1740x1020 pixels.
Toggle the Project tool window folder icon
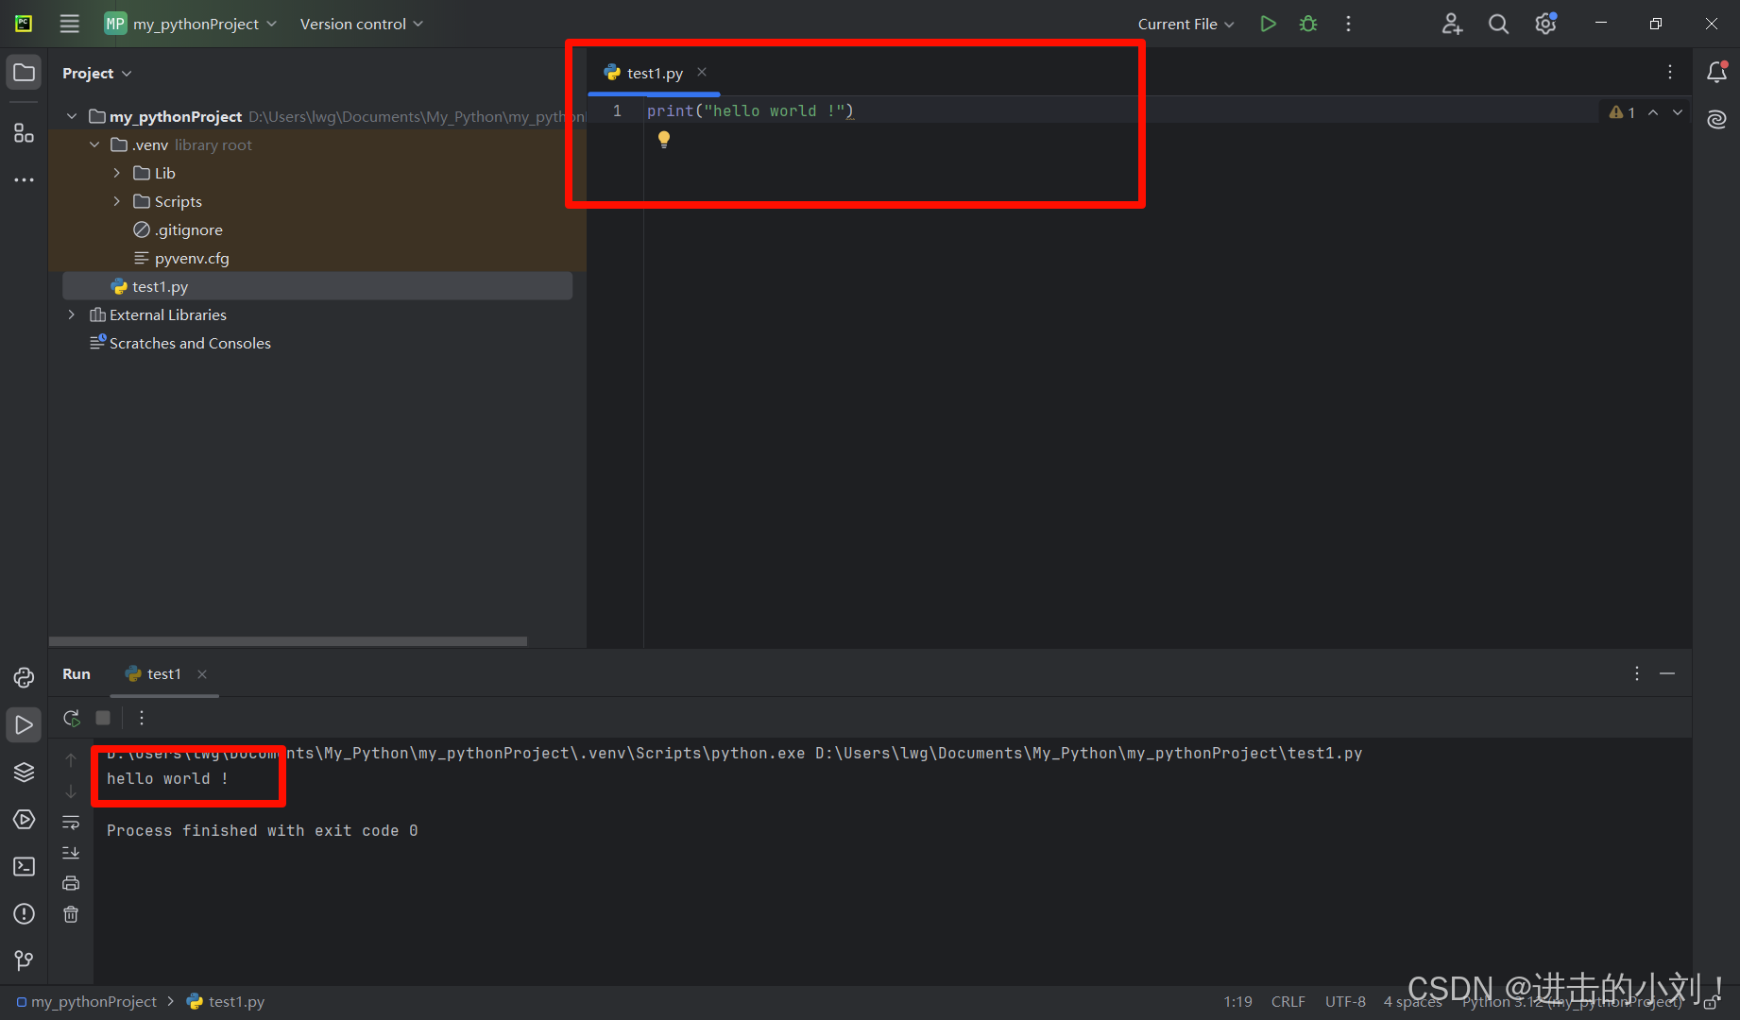[x=24, y=73]
